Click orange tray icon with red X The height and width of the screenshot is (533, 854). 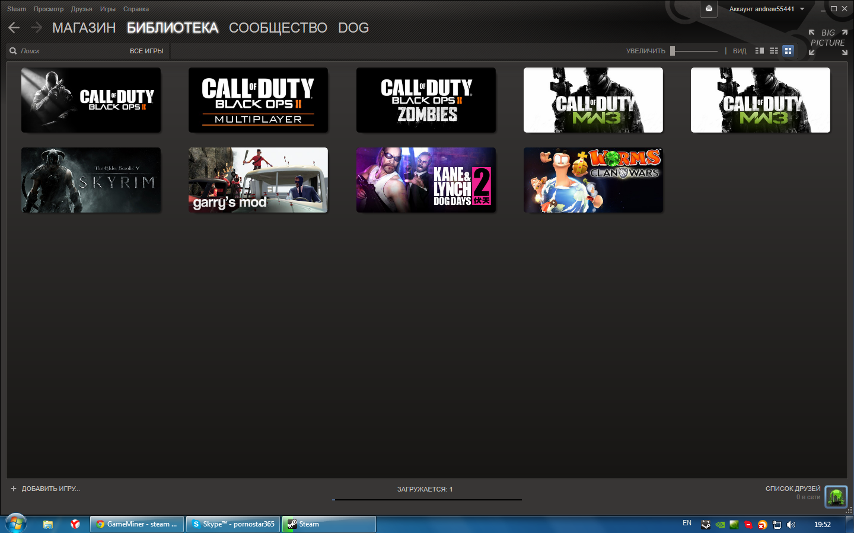(763, 524)
